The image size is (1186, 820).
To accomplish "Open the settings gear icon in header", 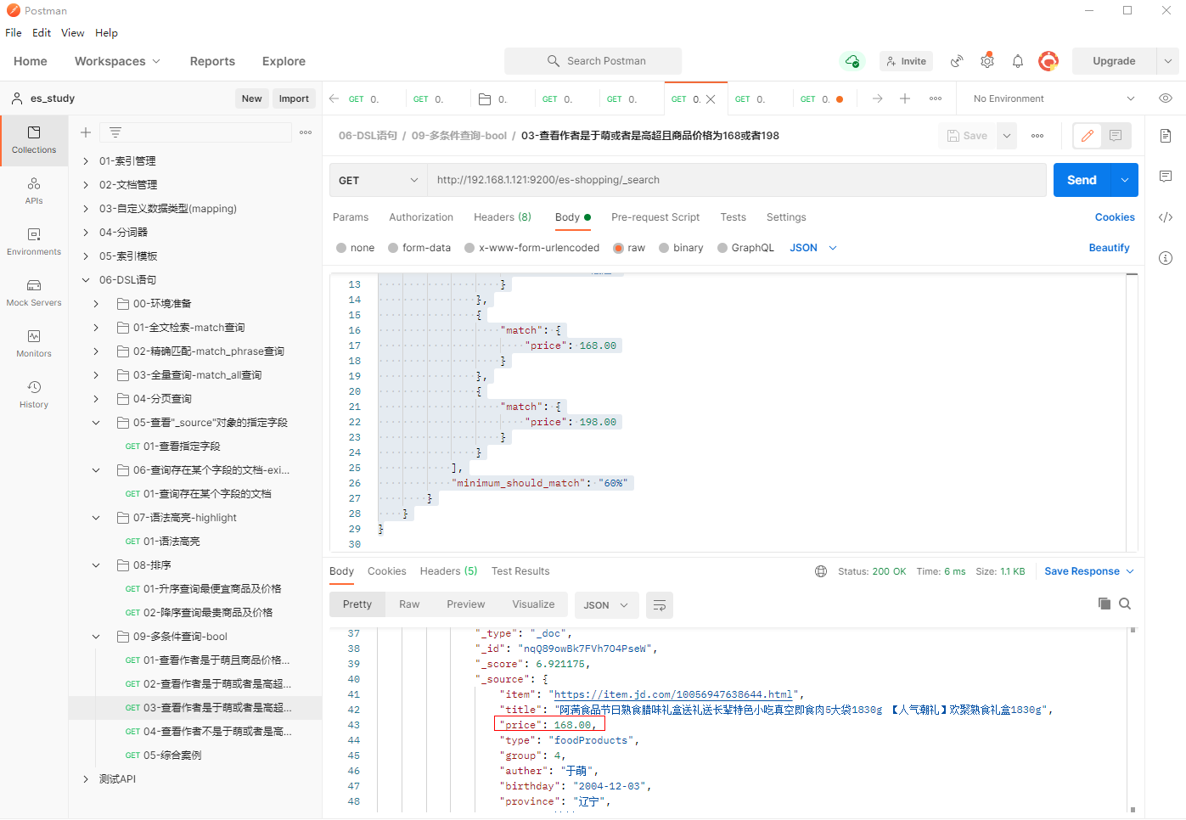I will click(x=986, y=61).
